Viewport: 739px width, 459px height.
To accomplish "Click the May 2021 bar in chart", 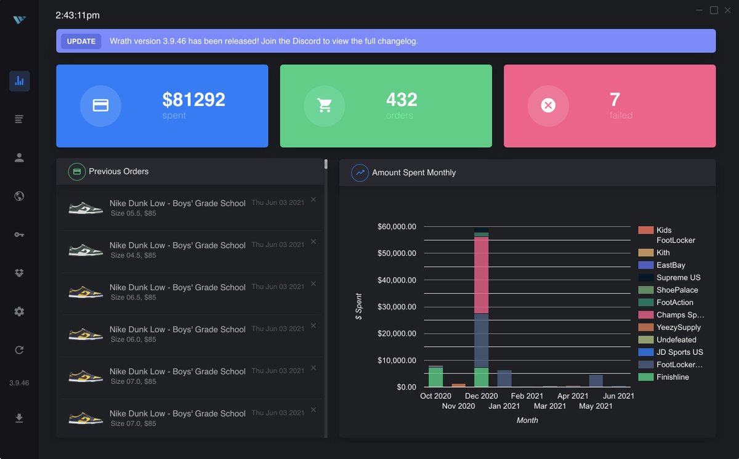I will point(596,381).
